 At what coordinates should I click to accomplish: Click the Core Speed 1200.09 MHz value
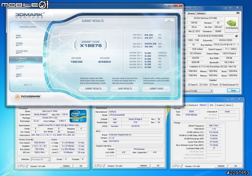point(39,143)
